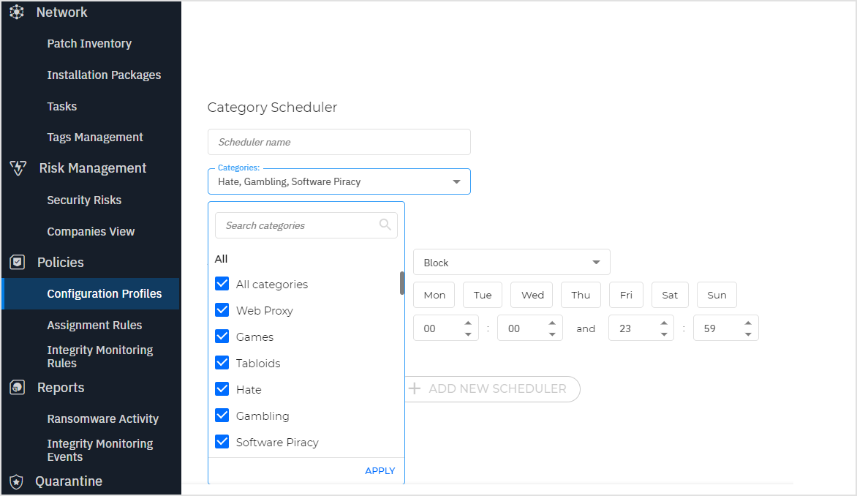Disable the Web Proxy category checkbox
This screenshot has width=857, height=496.
pyautogui.click(x=222, y=310)
